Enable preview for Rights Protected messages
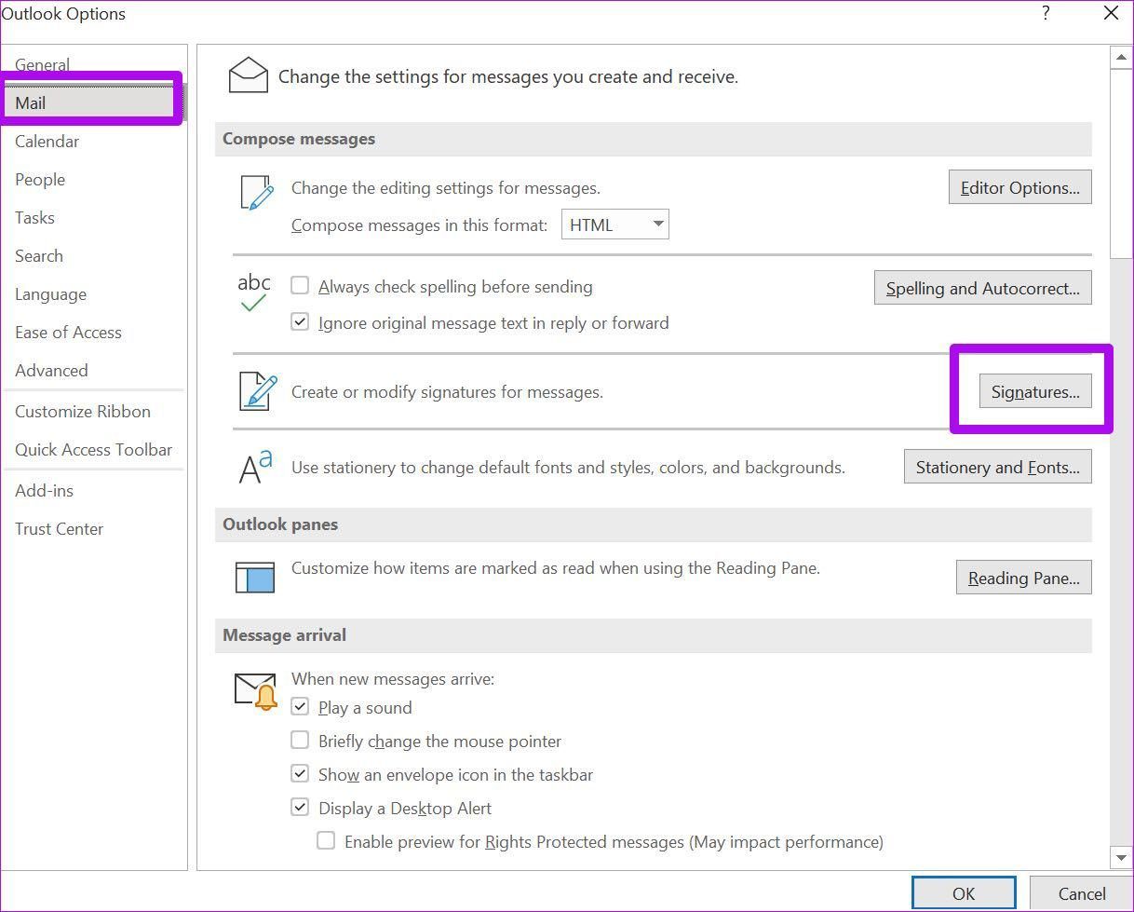 point(326,840)
